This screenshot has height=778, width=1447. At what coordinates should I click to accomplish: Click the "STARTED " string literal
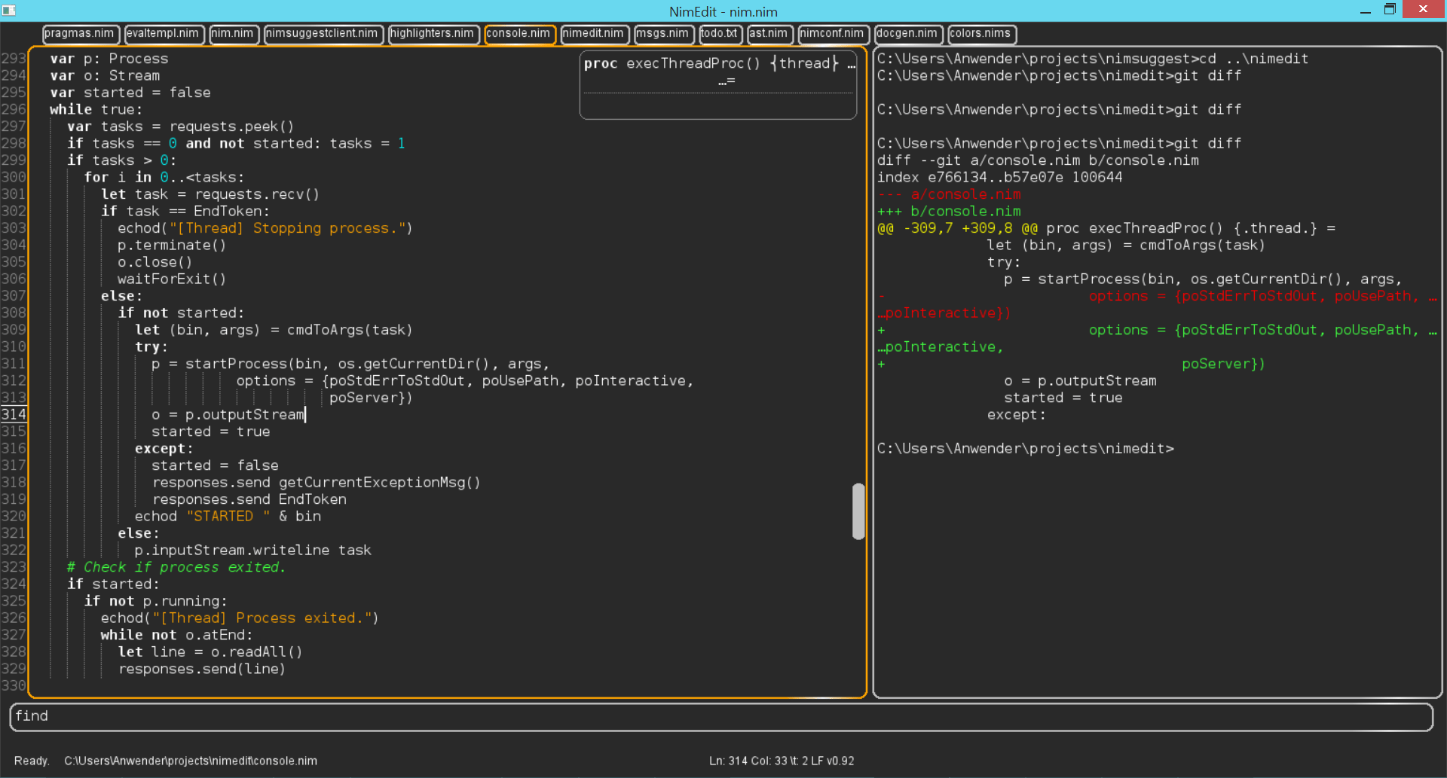click(228, 517)
